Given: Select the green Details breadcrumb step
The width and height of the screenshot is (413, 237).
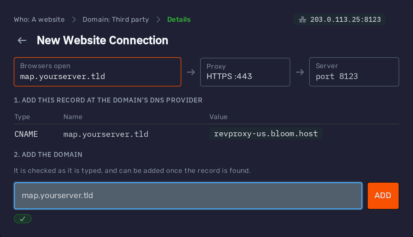Looking at the screenshot, I should coord(179,19).
